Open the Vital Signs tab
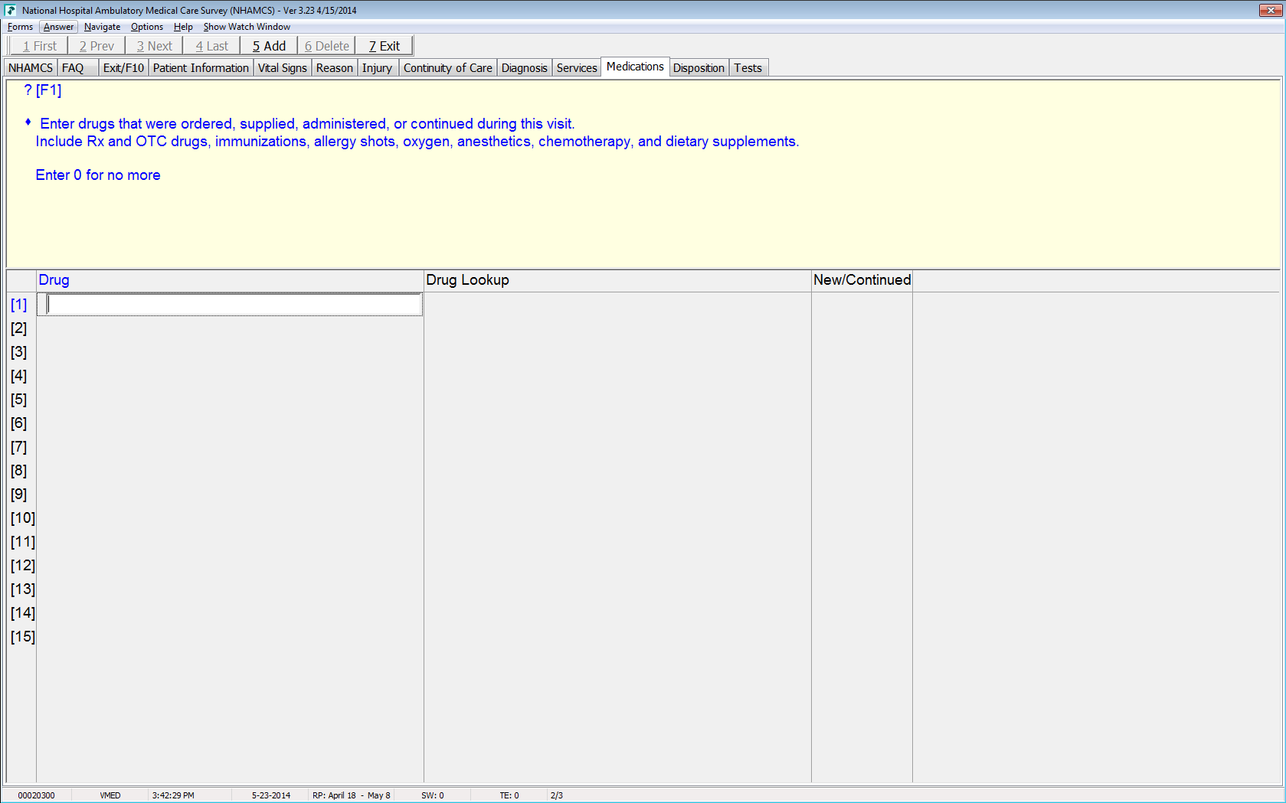 [282, 68]
